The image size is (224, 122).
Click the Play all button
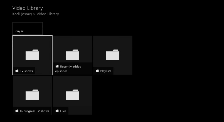(28, 29)
